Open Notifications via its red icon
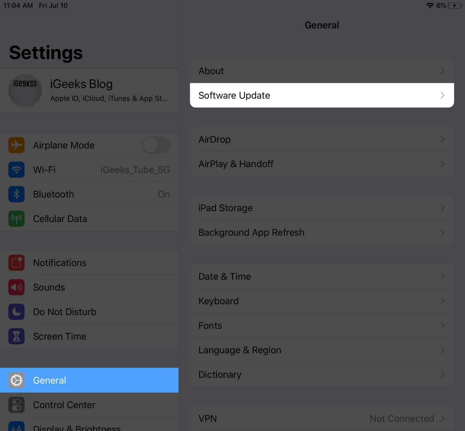 pyautogui.click(x=16, y=263)
